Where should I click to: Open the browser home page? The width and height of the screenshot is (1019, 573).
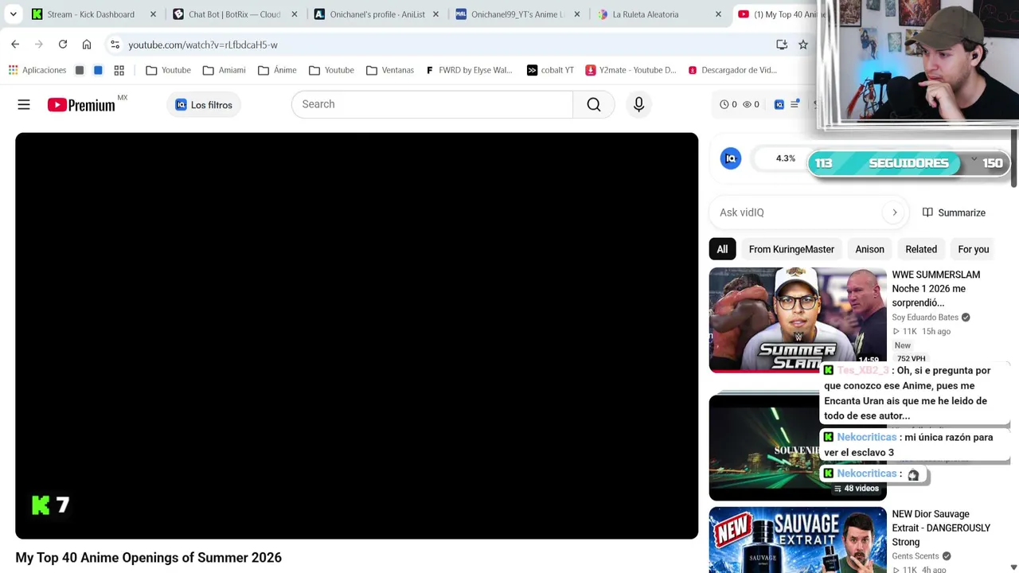coord(87,45)
